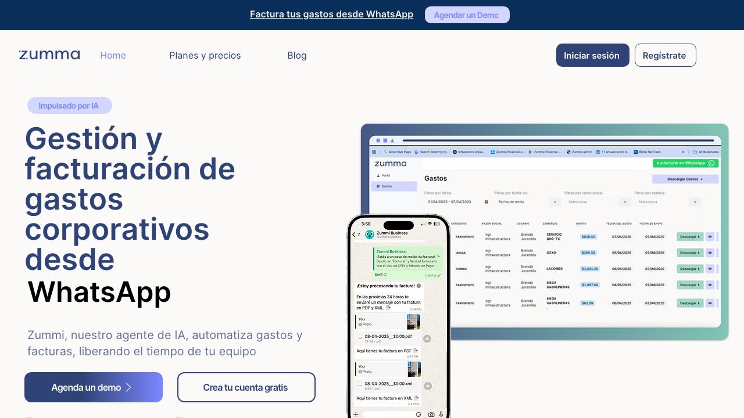744x418 pixels.
Task: Click the forward arrow beside the PDF file
Action: pos(427,338)
